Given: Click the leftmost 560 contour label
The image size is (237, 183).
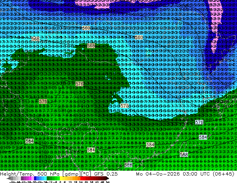Looking at the screenshot, I should [86, 28].
